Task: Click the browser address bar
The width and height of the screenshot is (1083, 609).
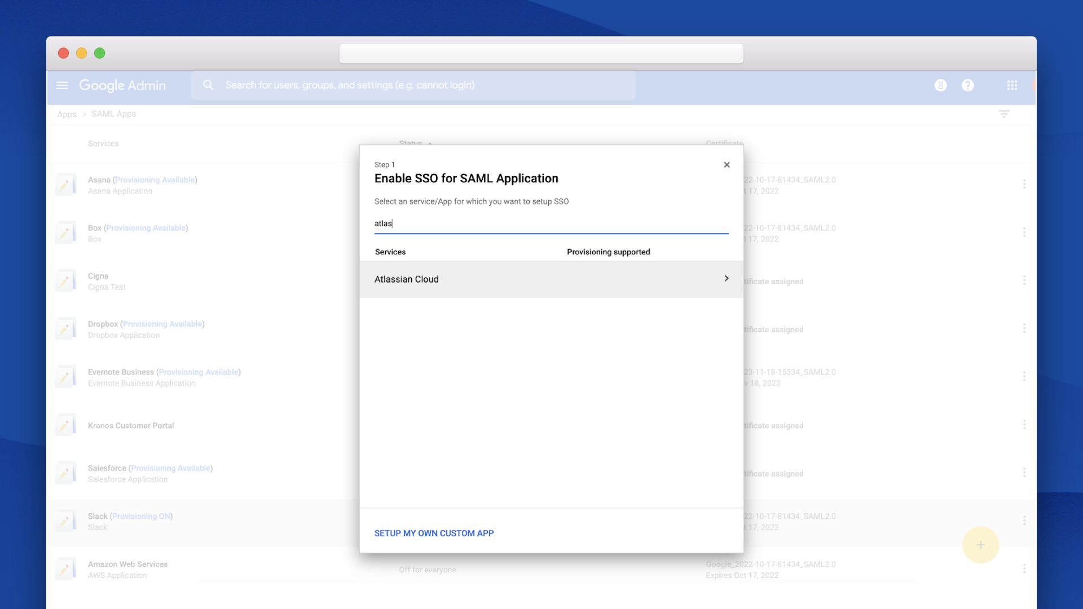Action: coord(541,54)
